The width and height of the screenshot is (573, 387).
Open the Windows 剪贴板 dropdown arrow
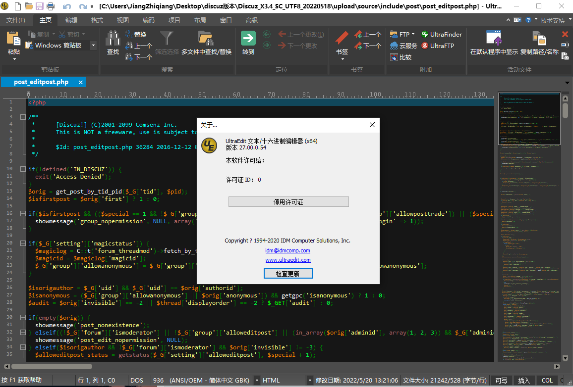93,46
